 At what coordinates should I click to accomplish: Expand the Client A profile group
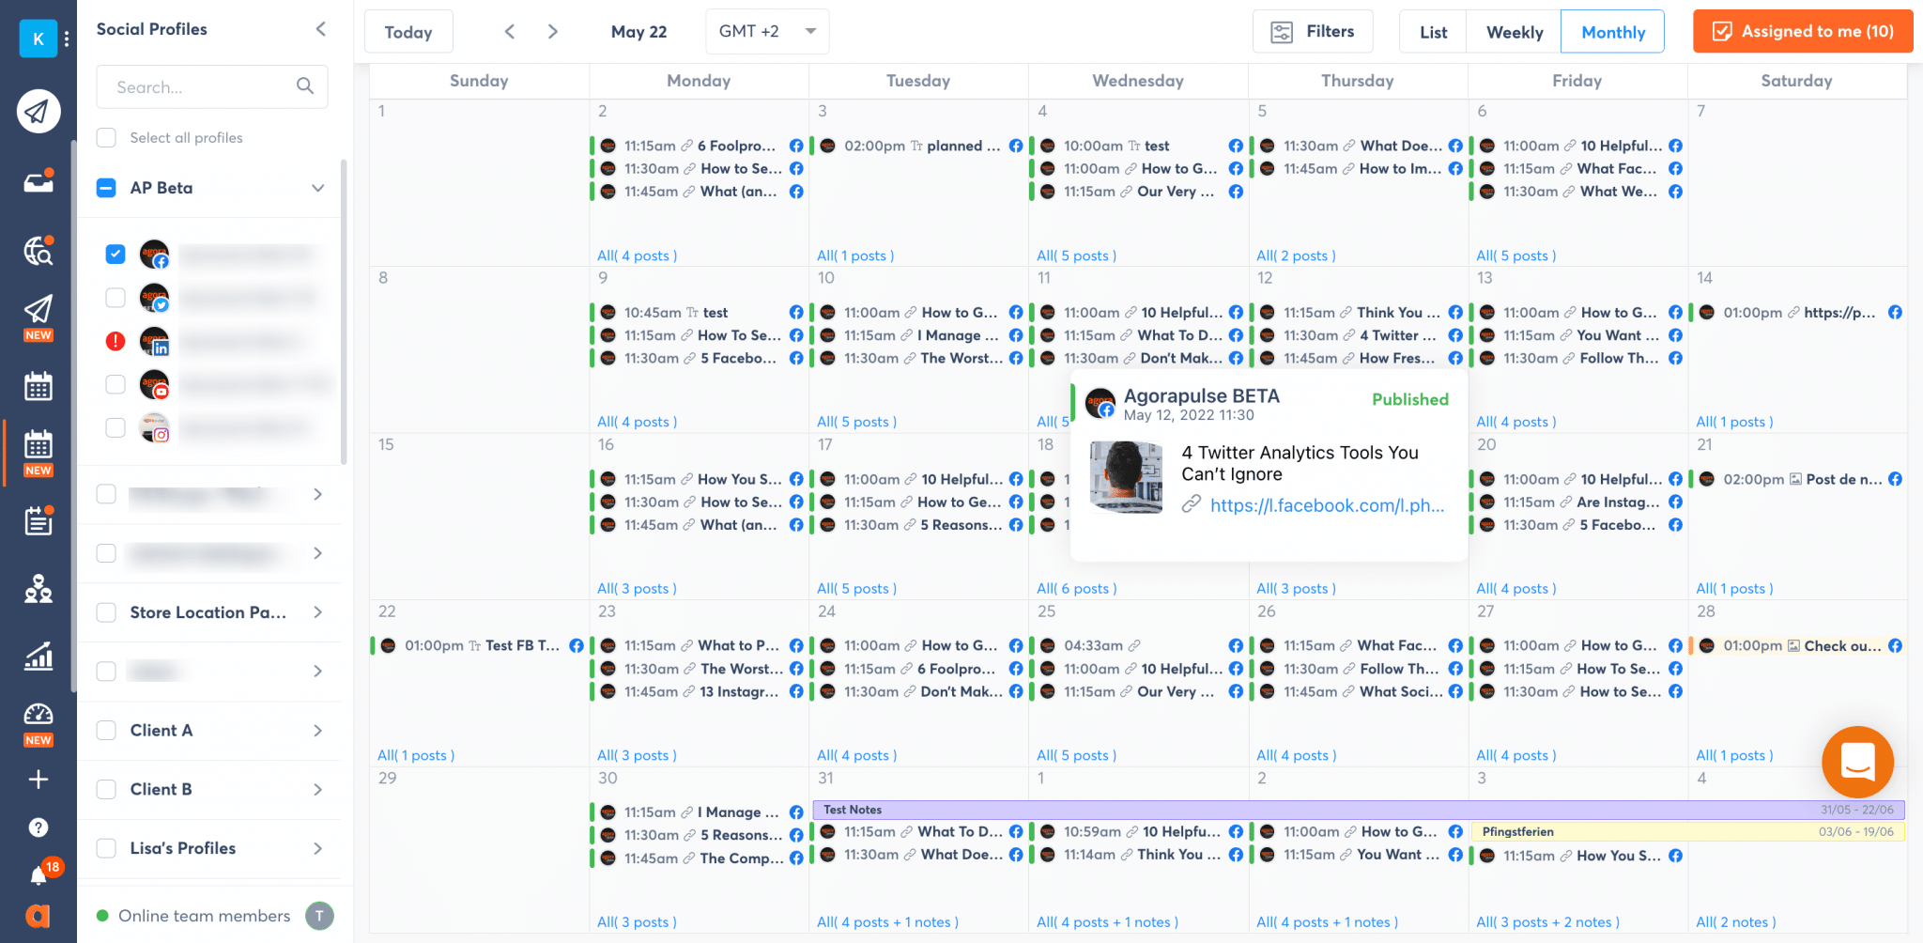tap(317, 731)
